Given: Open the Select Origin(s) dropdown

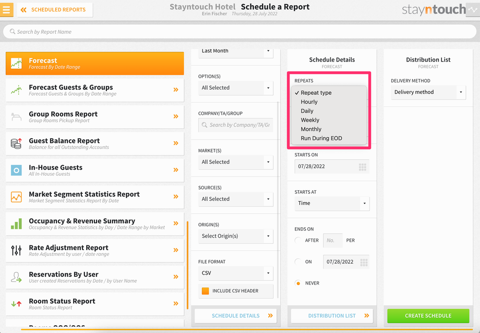Looking at the screenshot, I should pos(236,236).
